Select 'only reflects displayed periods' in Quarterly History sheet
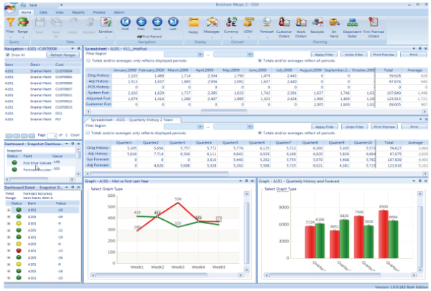This screenshot has height=291, width=431. [88, 133]
